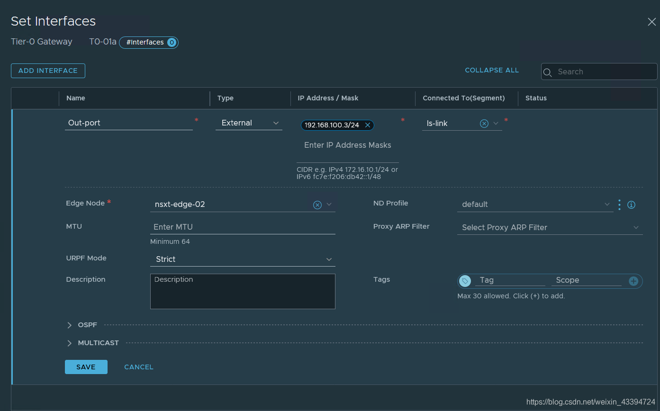The height and width of the screenshot is (411, 660).
Task: Edit the Out-port name field
Action: click(129, 123)
